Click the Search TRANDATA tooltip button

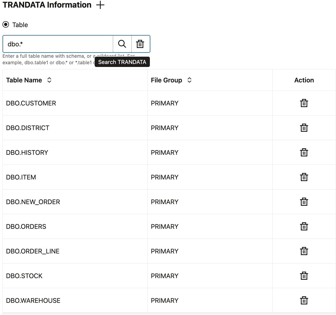(122, 62)
